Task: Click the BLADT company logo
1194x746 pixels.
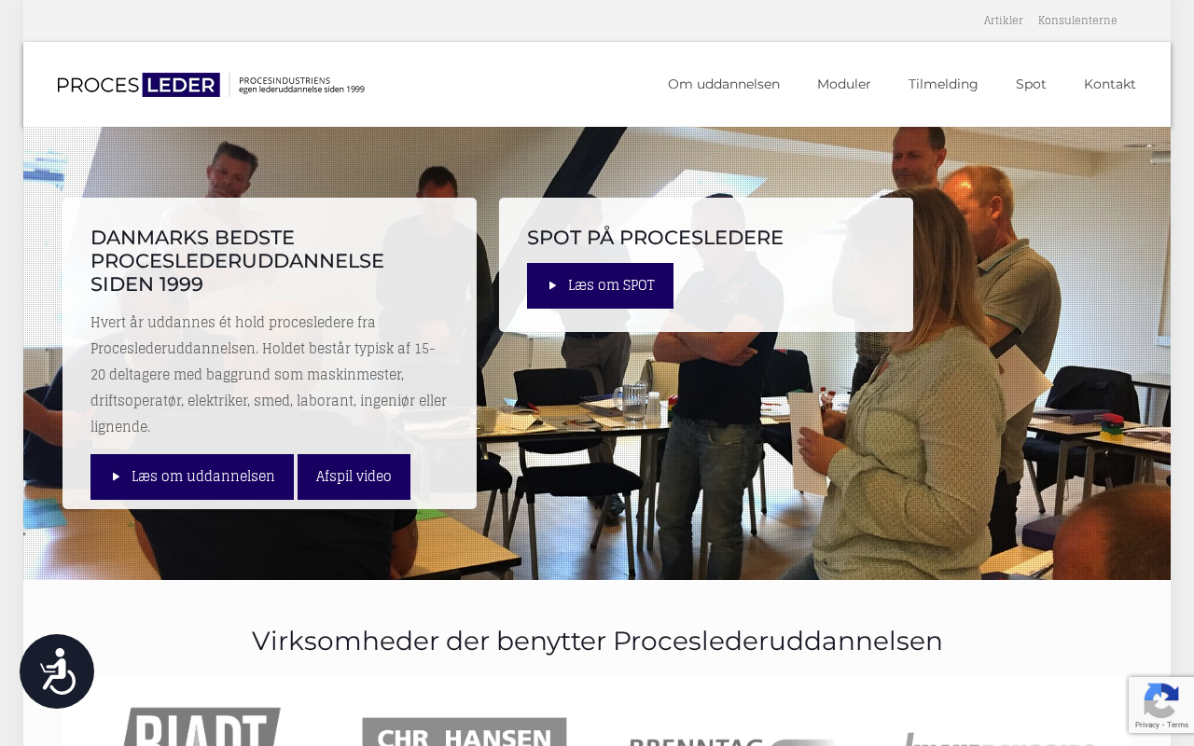Action: pyautogui.click(x=201, y=726)
